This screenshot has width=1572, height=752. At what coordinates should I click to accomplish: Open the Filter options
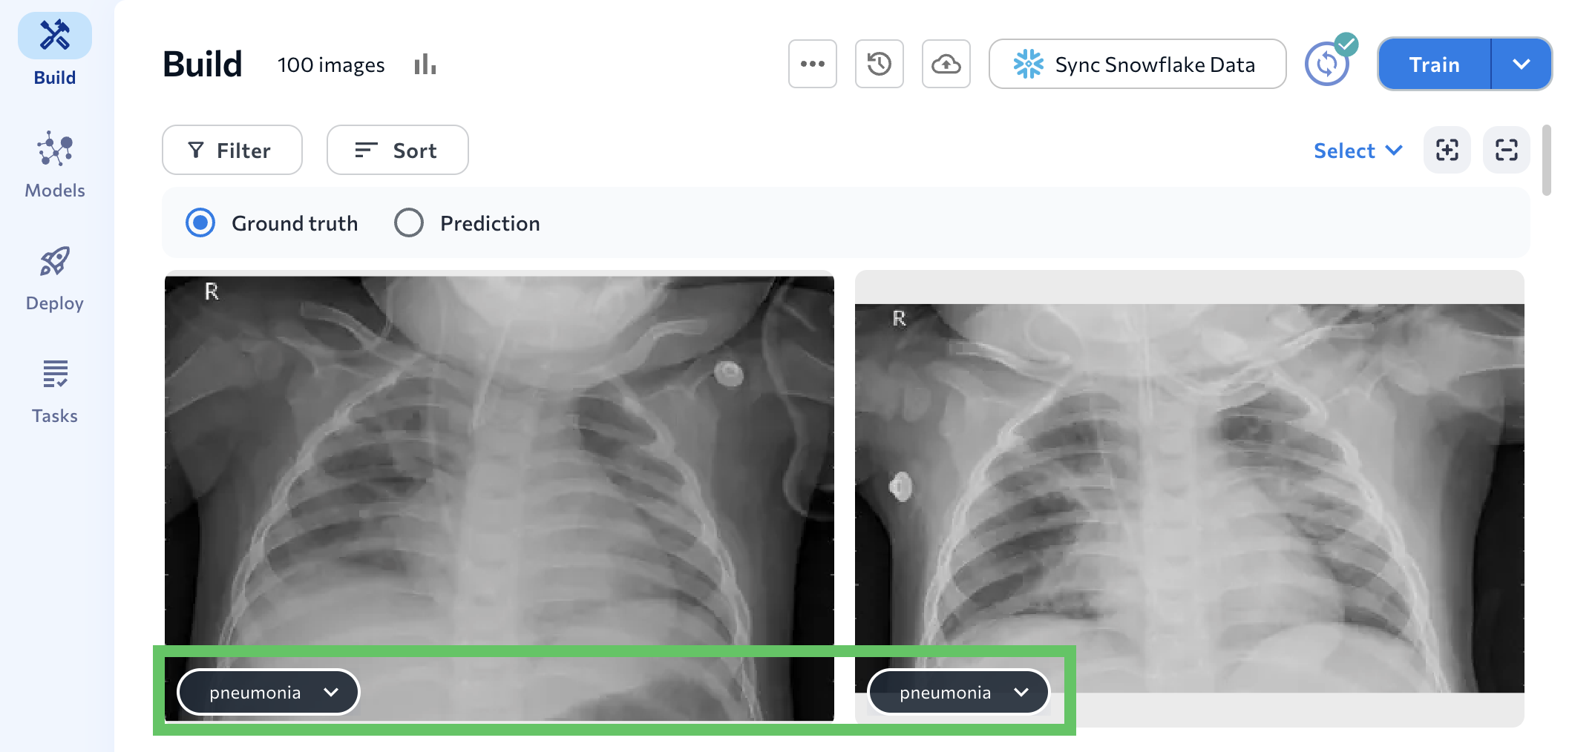[232, 150]
